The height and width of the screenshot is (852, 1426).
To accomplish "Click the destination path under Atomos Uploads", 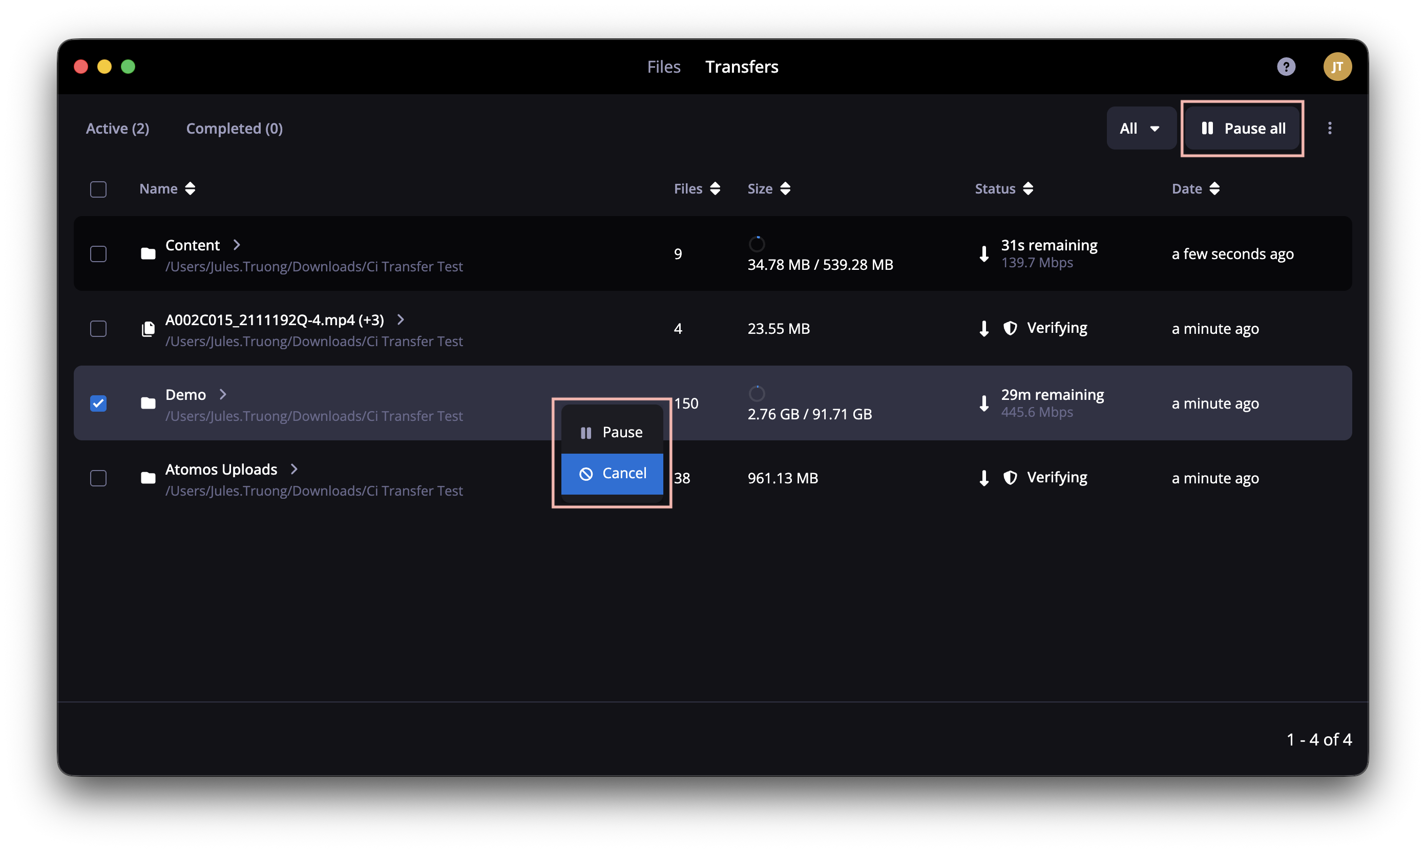I will point(313,491).
